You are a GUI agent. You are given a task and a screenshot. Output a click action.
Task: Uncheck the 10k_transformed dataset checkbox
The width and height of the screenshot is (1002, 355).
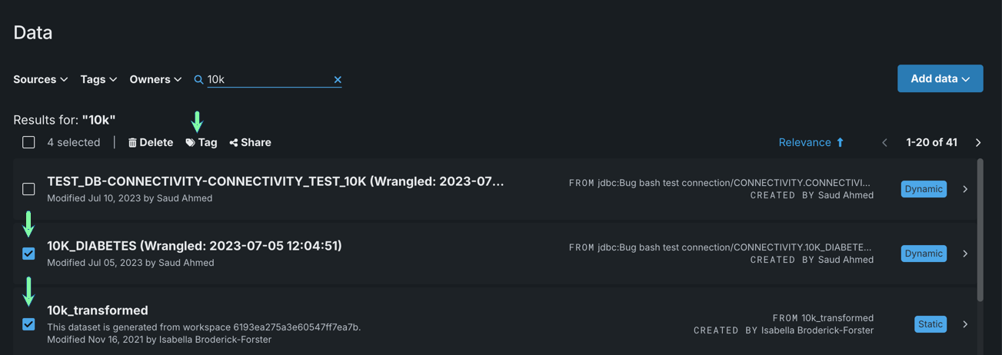[x=28, y=324]
